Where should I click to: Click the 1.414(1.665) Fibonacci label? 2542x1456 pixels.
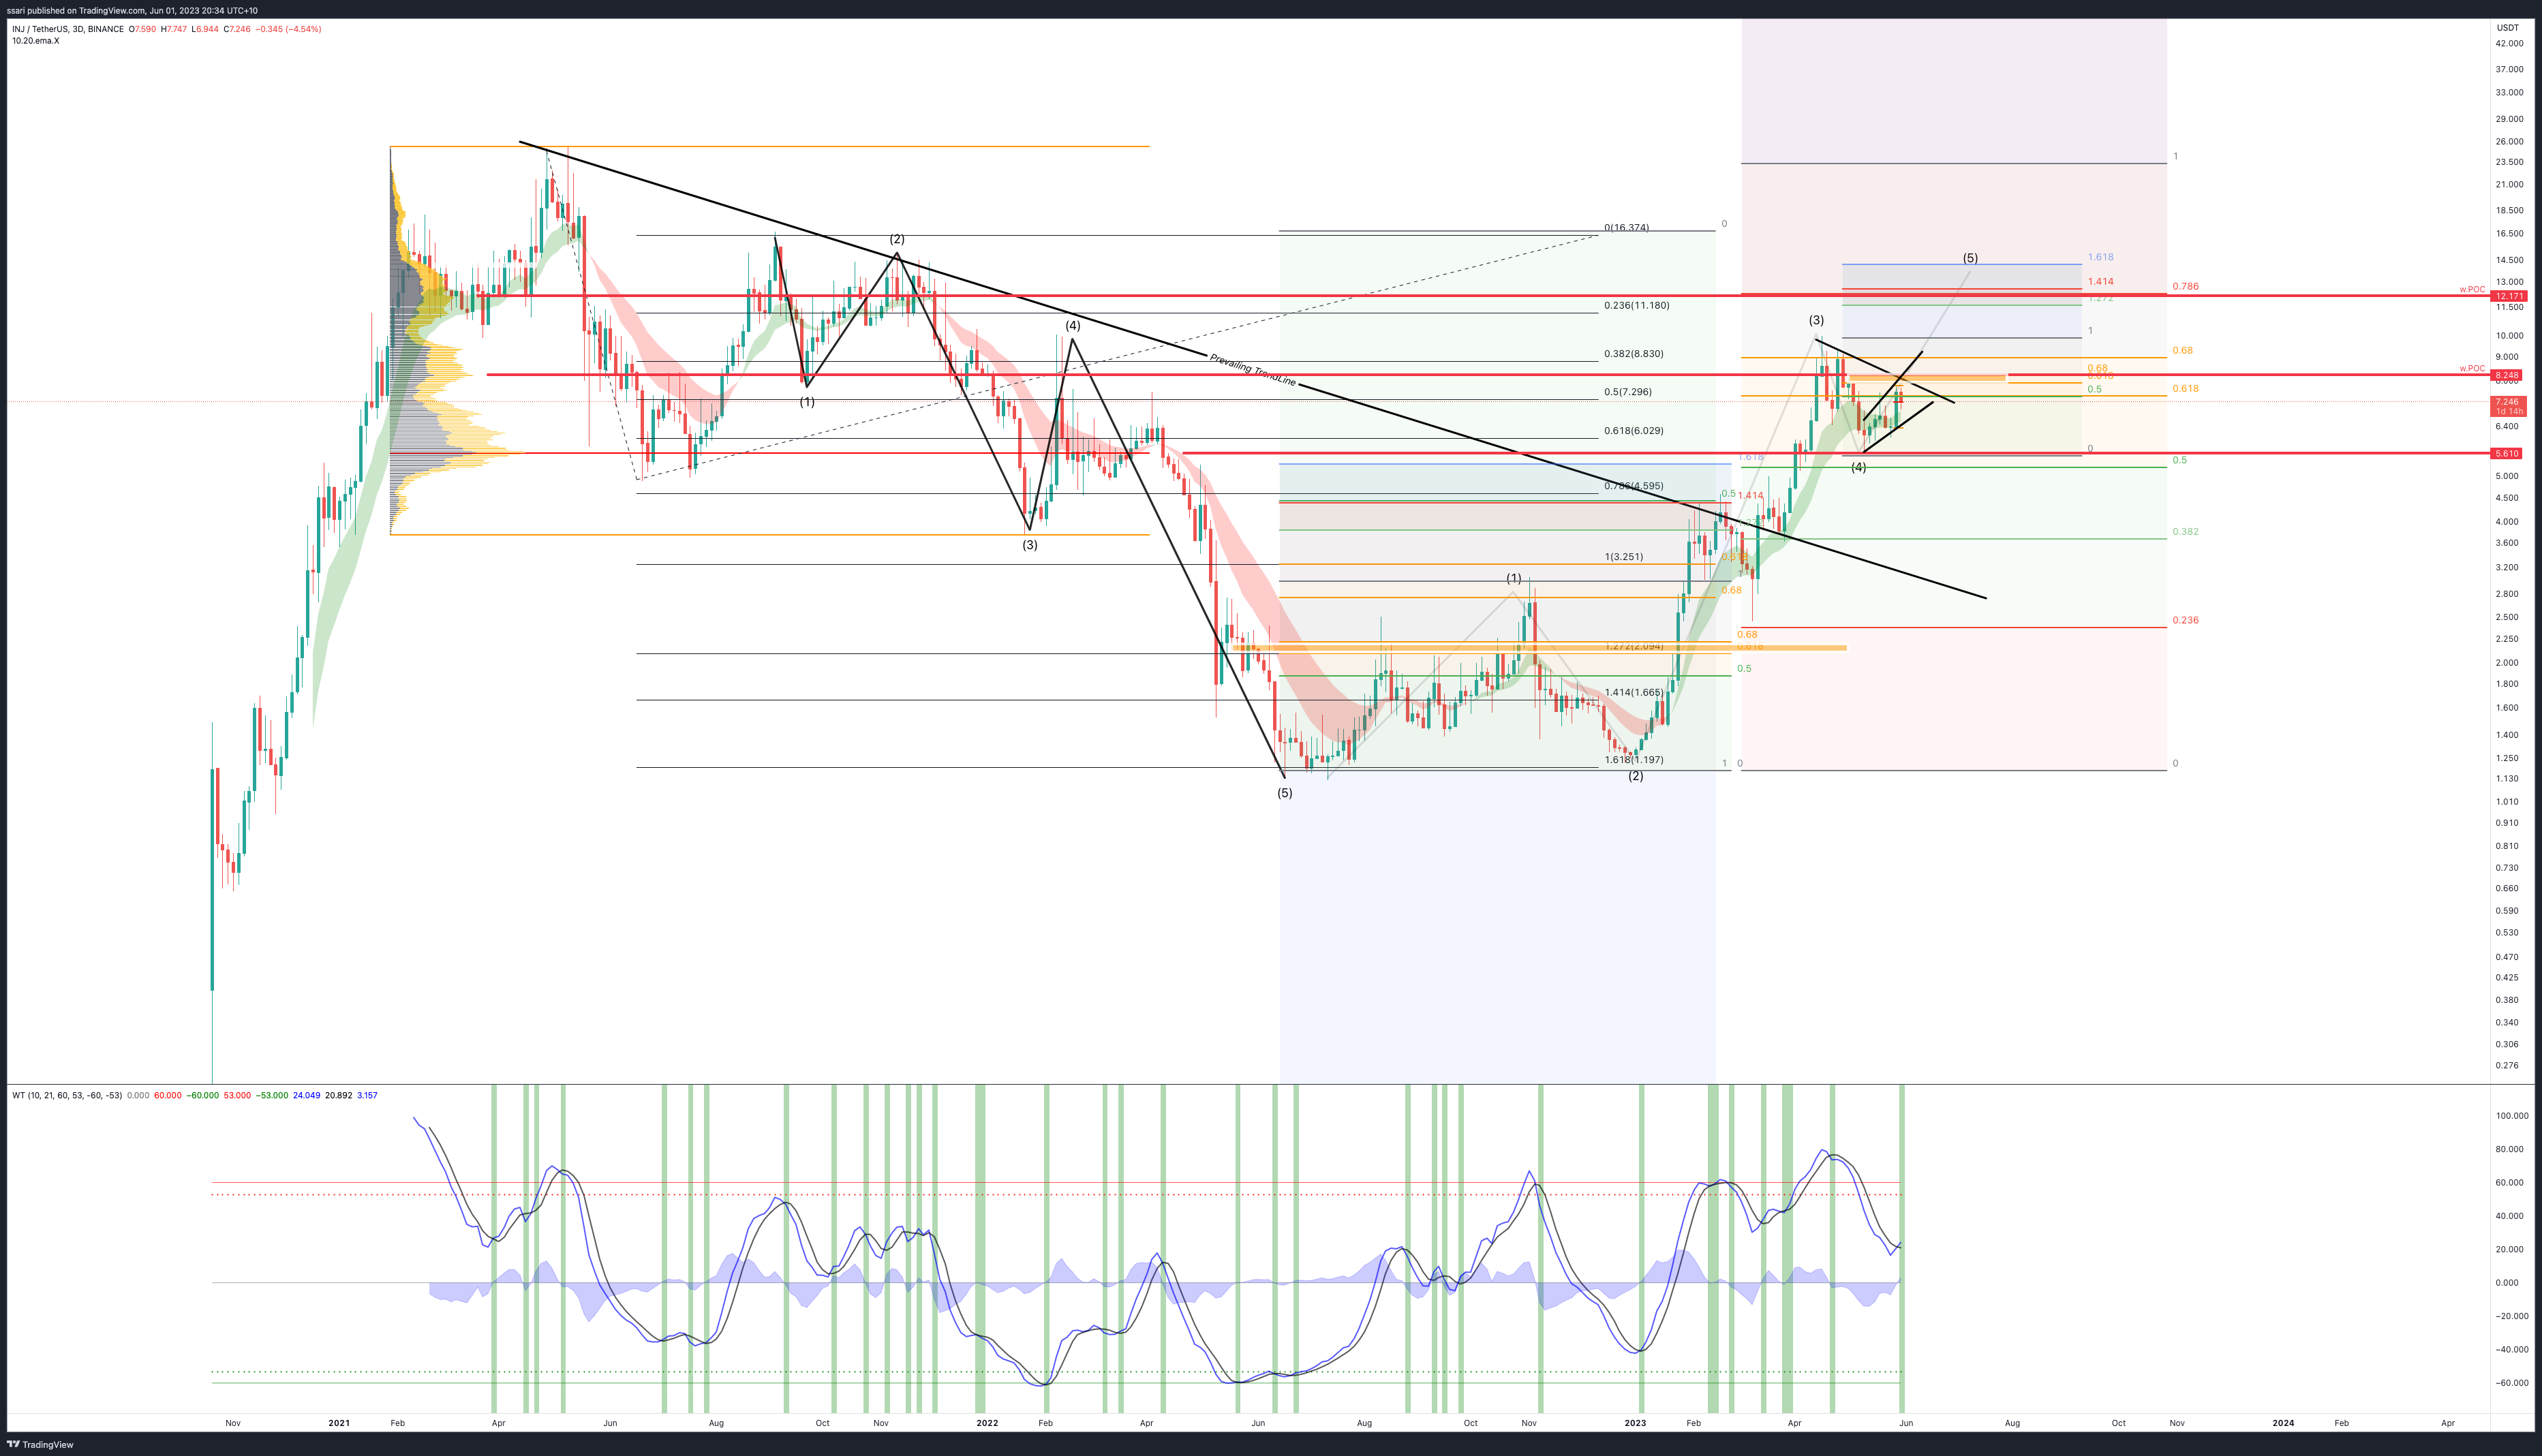click(1633, 692)
